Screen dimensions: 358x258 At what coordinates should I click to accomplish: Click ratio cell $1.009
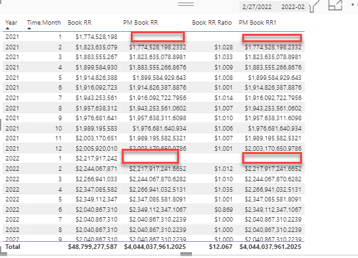coord(223,67)
